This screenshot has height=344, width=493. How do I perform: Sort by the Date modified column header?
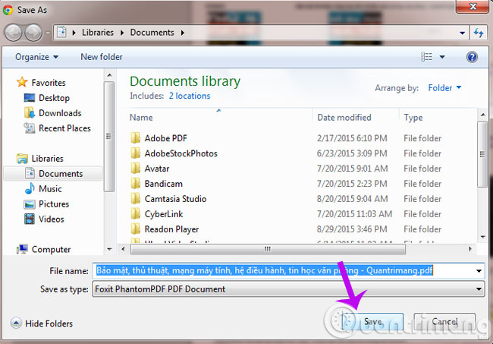(x=344, y=118)
